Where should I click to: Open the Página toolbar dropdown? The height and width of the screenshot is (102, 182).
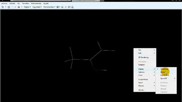tap(27, 7)
